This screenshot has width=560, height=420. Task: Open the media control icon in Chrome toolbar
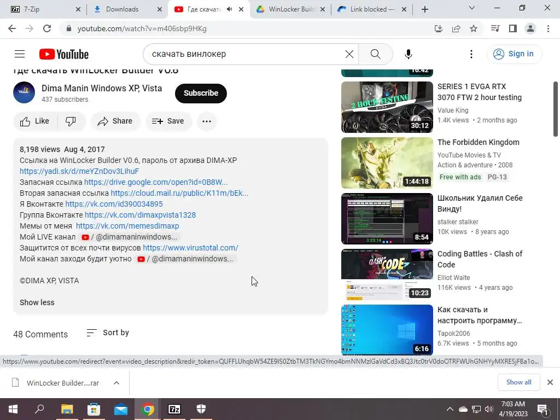tap(495, 28)
